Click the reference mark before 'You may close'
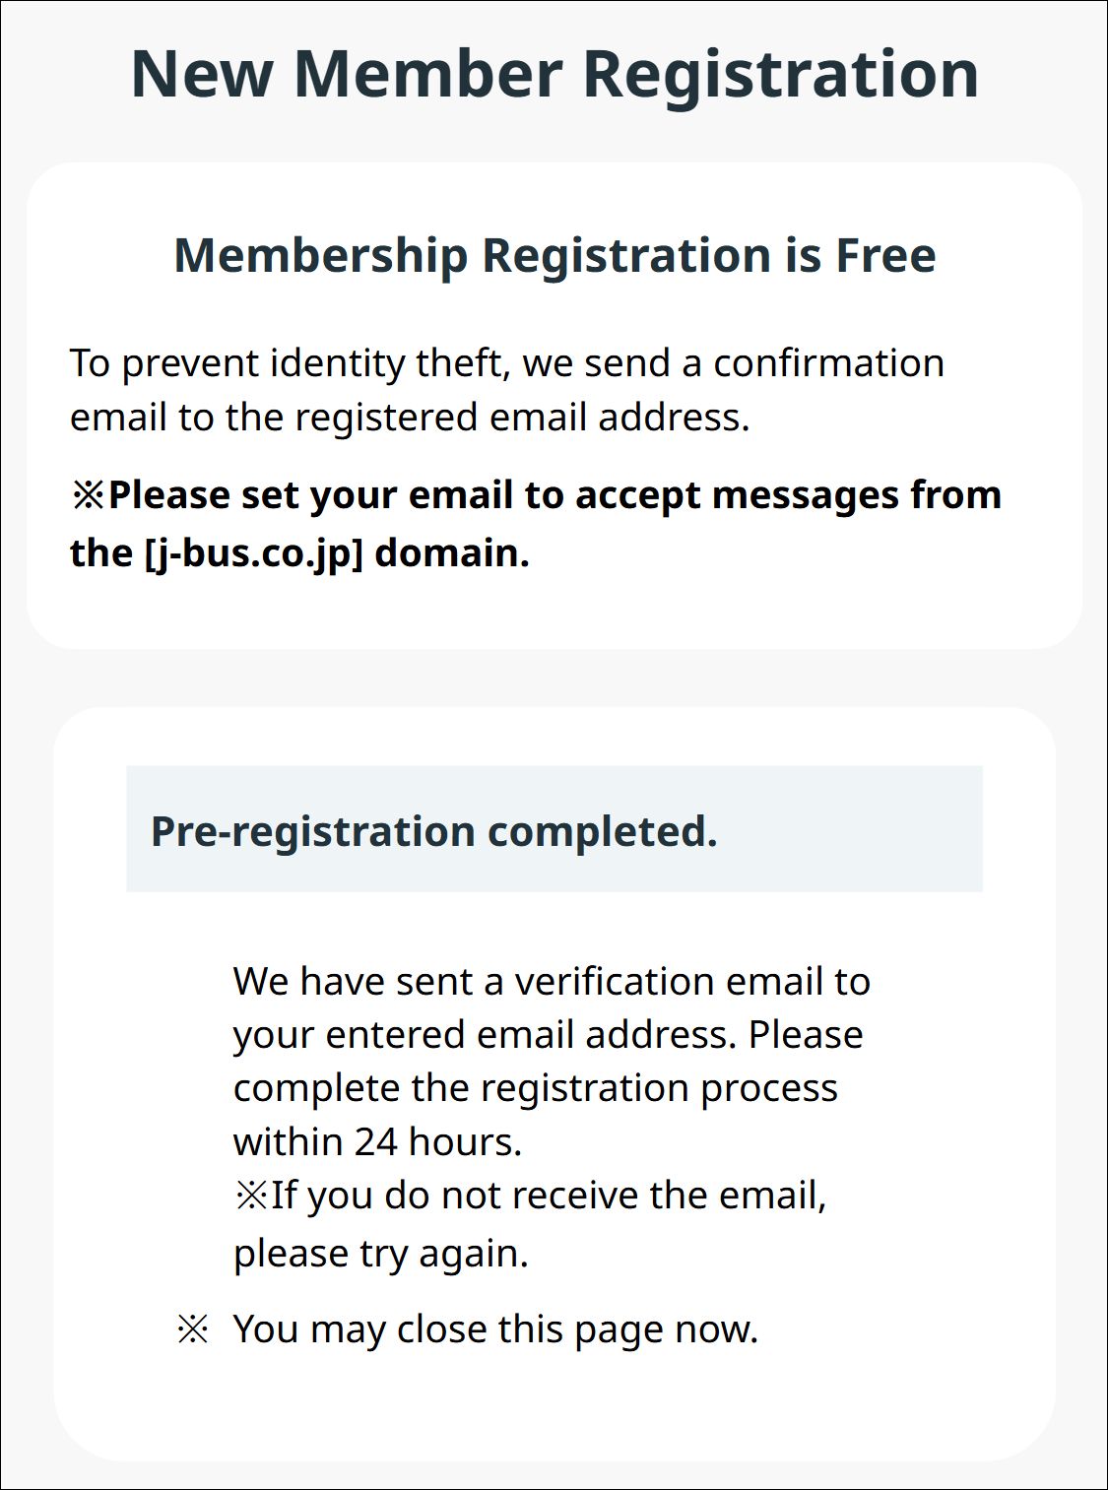The height and width of the screenshot is (1490, 1108). 192,1330
